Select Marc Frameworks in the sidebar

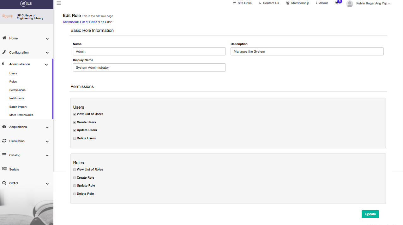(21, 115)
